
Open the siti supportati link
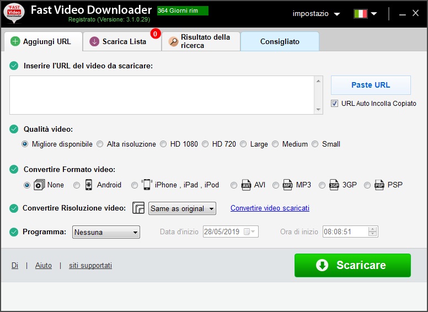point(90,265)
